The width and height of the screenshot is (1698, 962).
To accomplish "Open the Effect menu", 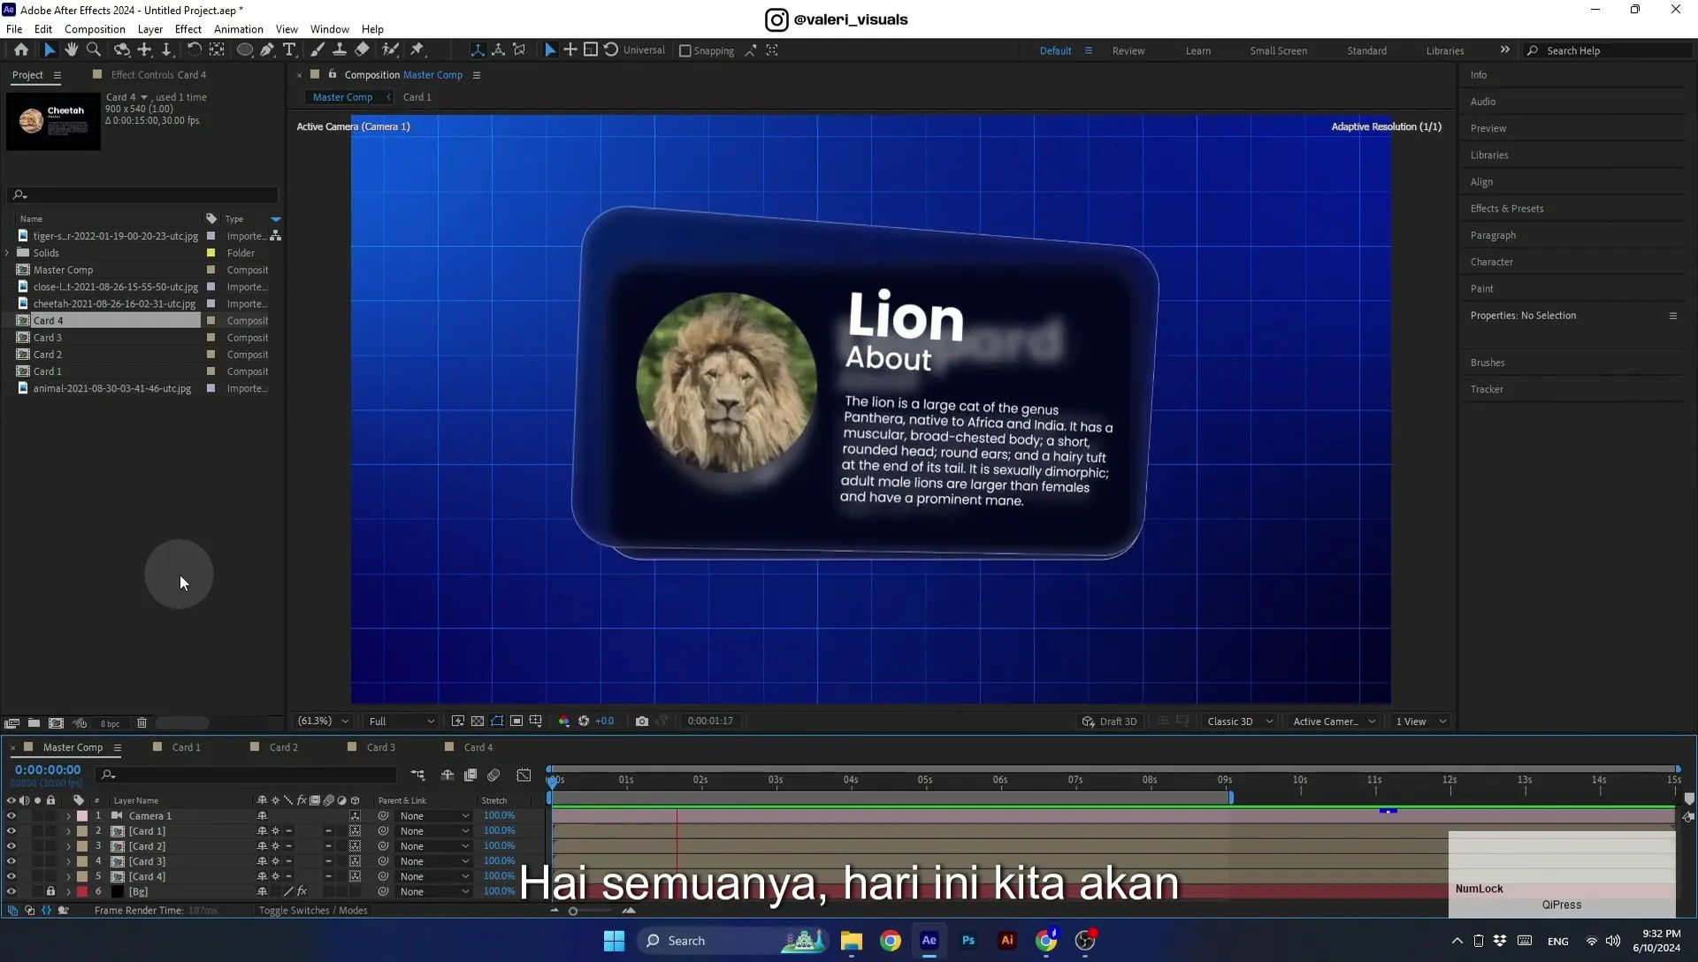I will point(188,29).
